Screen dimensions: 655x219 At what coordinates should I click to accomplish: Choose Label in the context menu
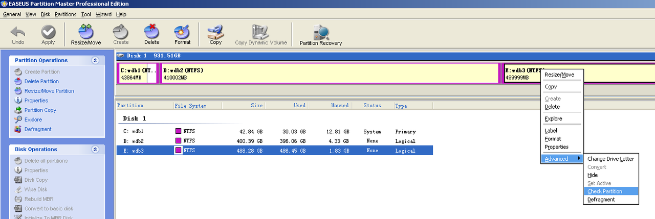[561, 131]
